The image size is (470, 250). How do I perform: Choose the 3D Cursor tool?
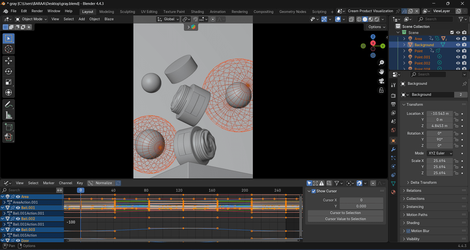[x=9, y=49]
